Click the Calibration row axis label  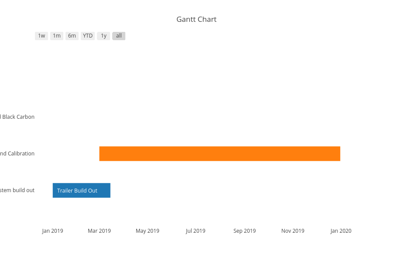click(17, 154)
